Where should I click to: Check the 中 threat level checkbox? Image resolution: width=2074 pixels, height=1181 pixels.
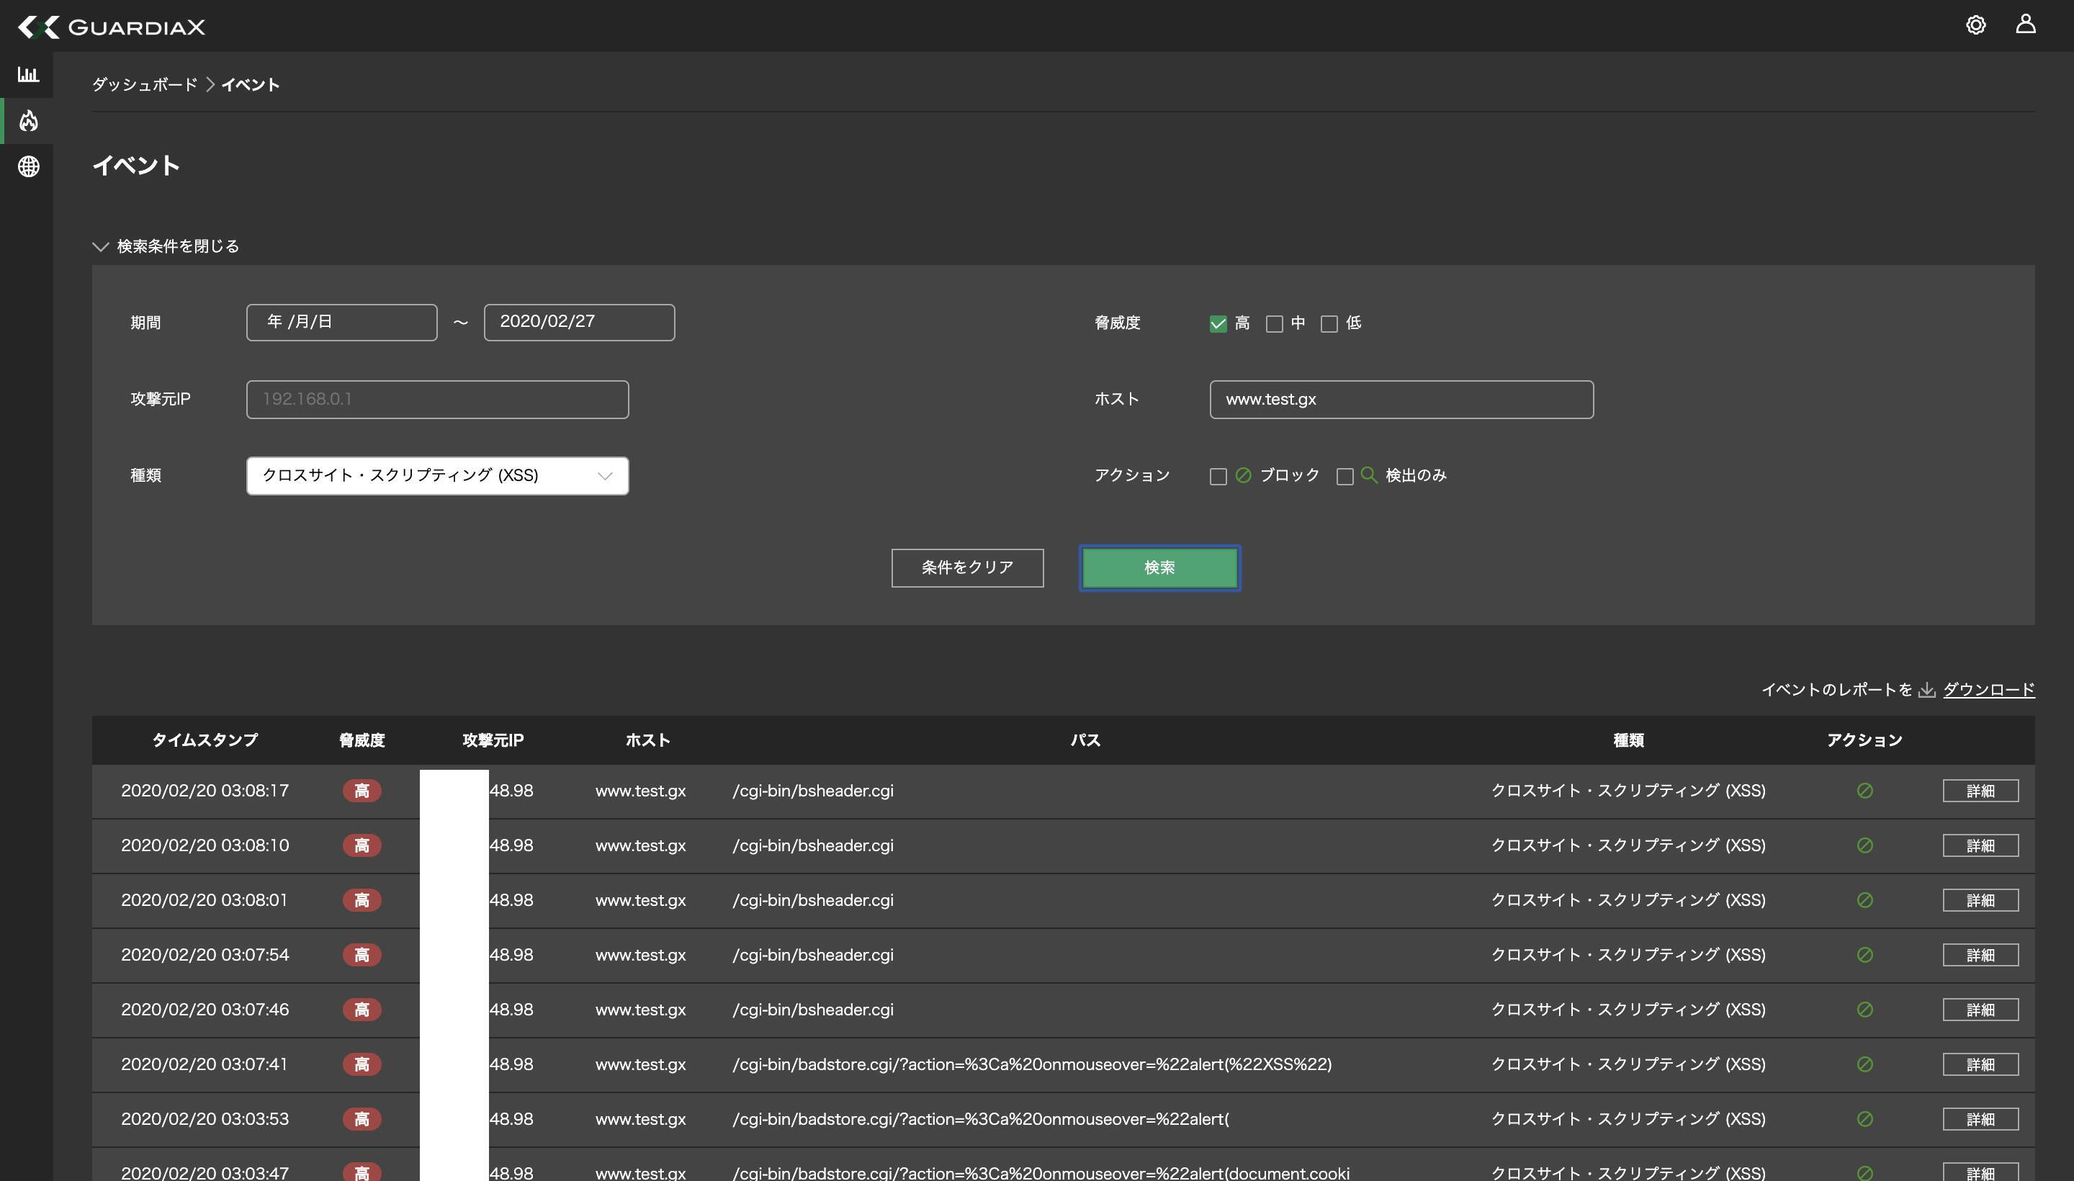click(1274, 323)
